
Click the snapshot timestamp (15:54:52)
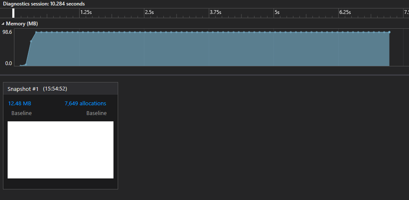[55, 89]
